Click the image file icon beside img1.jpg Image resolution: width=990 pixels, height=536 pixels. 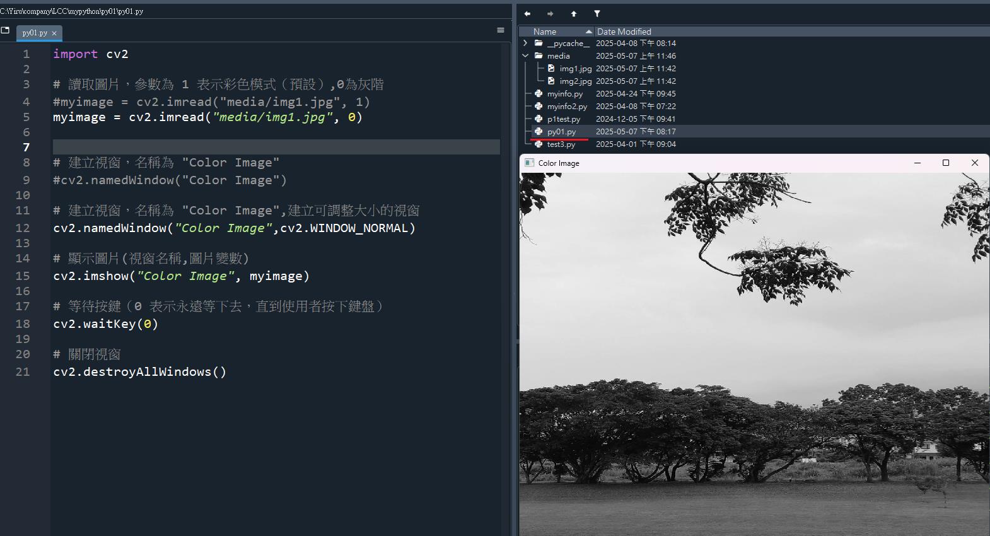551,68
